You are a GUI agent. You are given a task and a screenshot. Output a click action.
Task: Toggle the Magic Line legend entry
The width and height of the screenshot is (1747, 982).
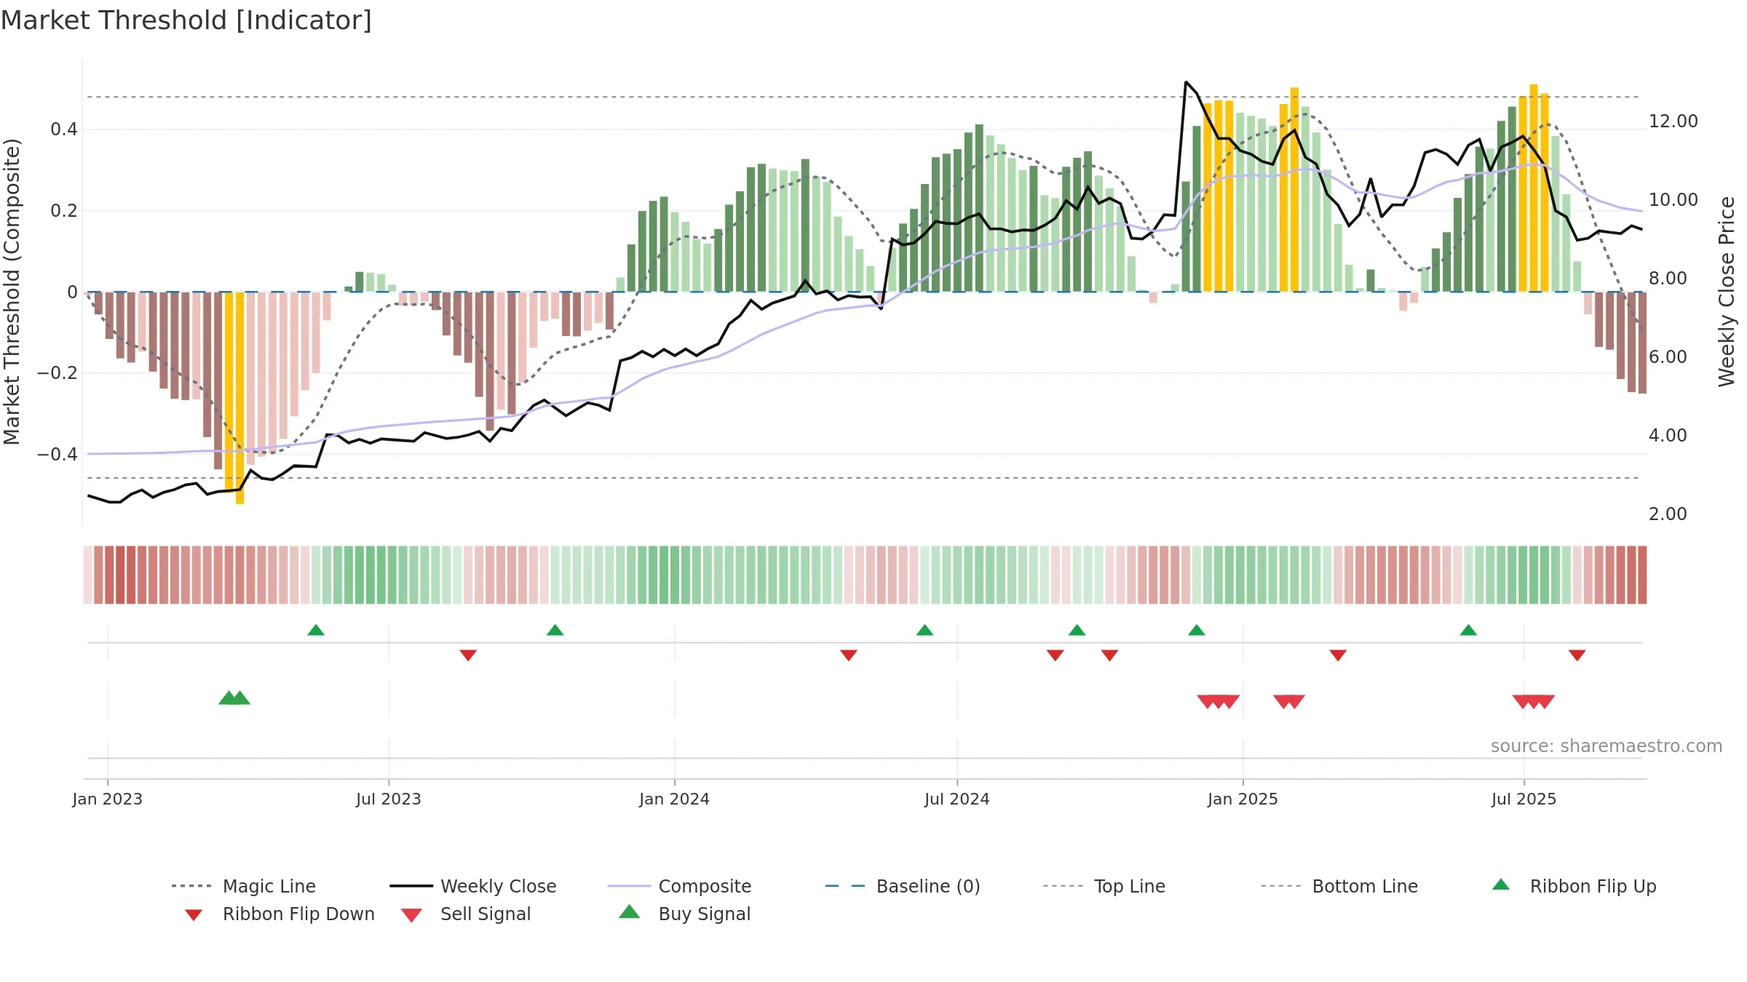click(244, 886)
